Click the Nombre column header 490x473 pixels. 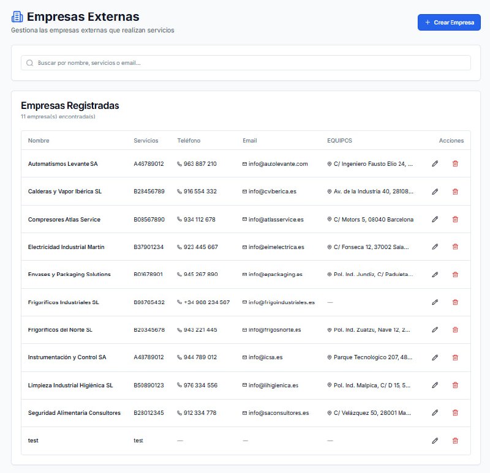tap(39, 141)
